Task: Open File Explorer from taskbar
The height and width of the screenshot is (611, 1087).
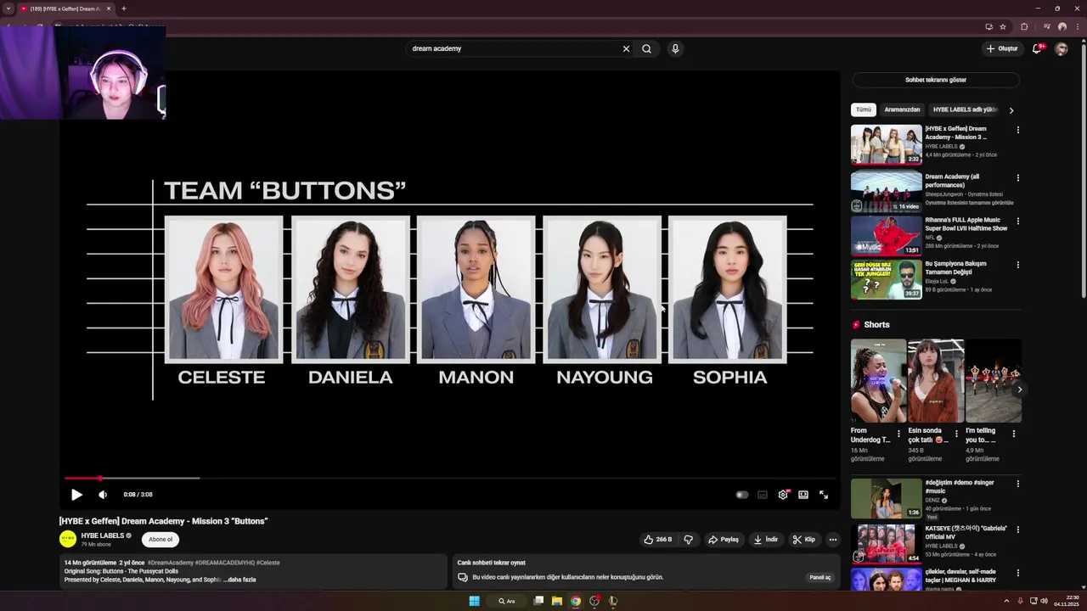Action: tap(557, 601)
